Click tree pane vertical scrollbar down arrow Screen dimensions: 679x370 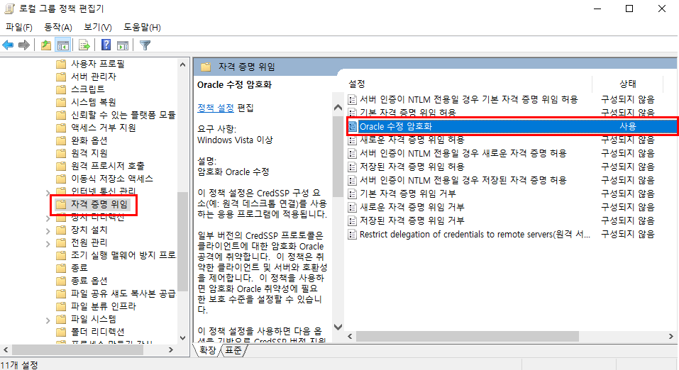[183, 338]
